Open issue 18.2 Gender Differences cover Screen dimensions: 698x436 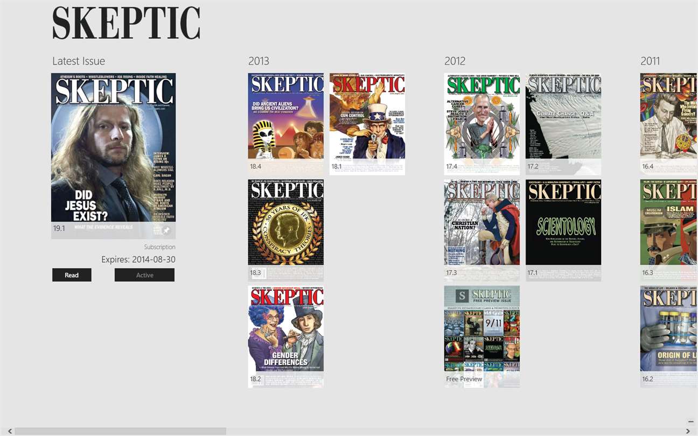pyautogui.click(x=286, y=336)
